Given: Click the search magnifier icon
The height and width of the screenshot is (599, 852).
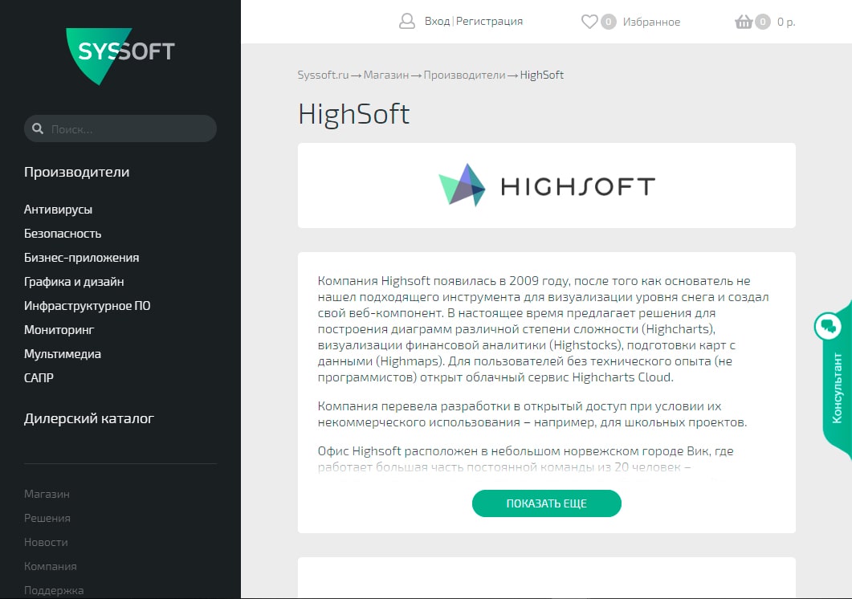Looking at the screenshot, I should (x=38, y=128).
